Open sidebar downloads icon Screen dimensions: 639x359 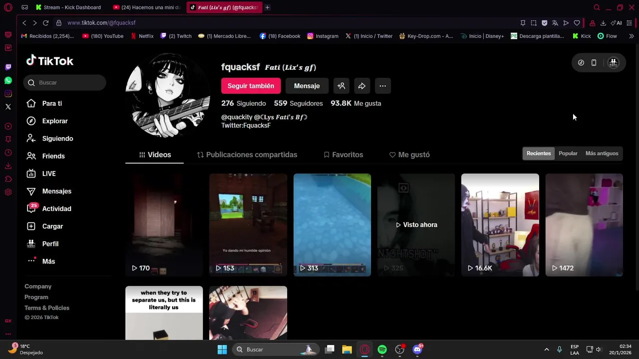point(8,166)
